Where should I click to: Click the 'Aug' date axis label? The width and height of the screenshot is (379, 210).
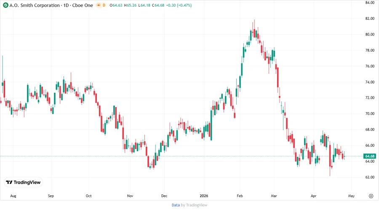[13, 196]
